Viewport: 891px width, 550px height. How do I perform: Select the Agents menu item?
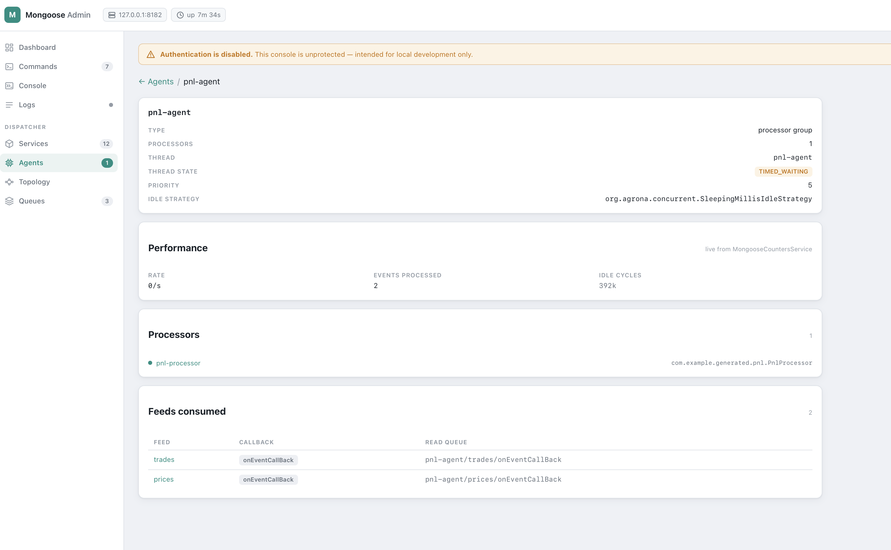coord(59,163)
